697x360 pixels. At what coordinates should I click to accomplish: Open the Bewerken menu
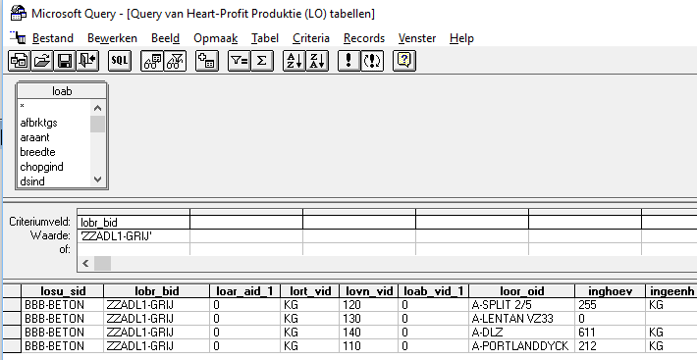coord(112,38)
